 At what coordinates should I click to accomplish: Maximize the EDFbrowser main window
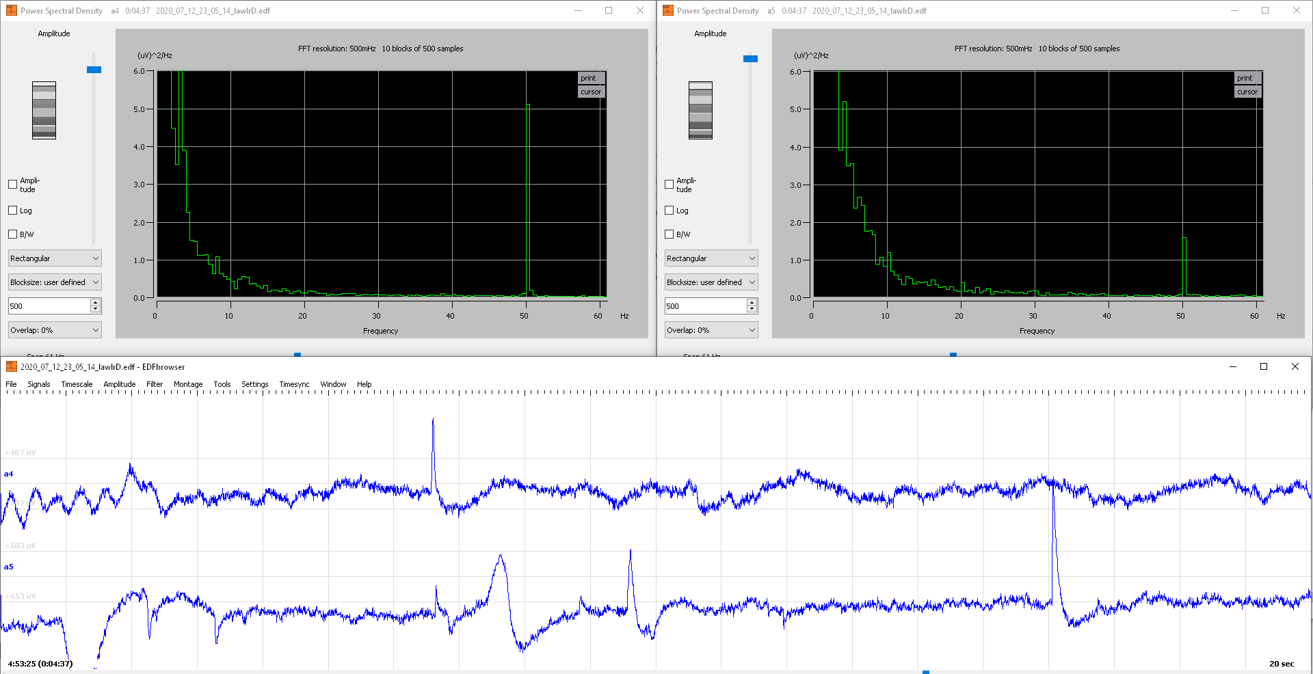click(x=1264, y=366)
